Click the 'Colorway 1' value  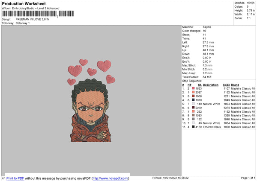(23, 23)
